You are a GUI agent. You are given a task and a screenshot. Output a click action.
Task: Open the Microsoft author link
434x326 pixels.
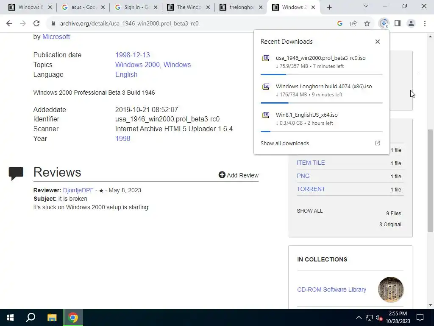[56, 37]
